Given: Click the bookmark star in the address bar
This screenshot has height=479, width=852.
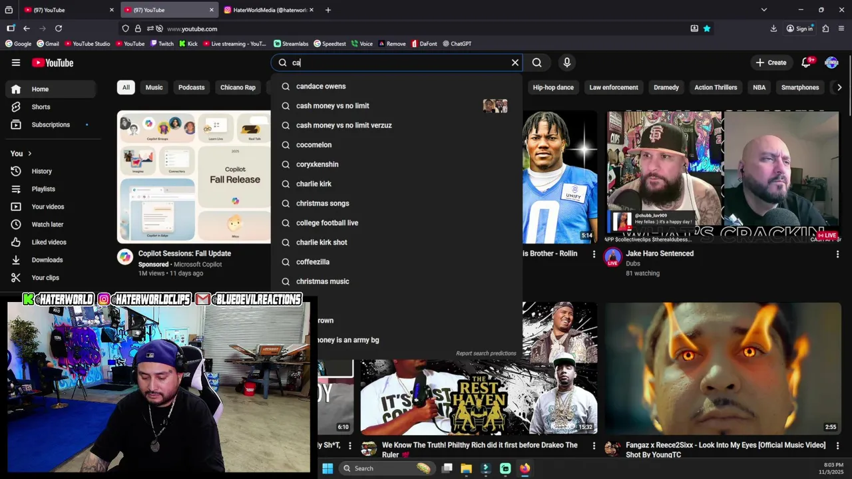Looking at the screenshot, I should point(707,29).
